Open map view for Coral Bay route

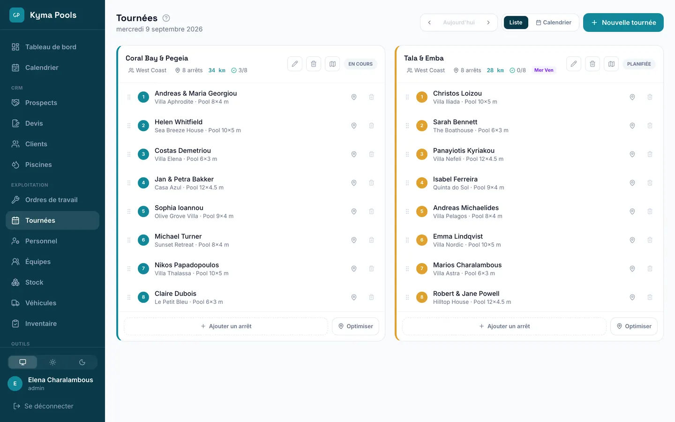pos(332,64)
